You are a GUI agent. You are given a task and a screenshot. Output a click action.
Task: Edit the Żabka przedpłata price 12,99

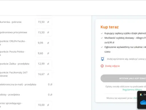(x=44, y=64)
